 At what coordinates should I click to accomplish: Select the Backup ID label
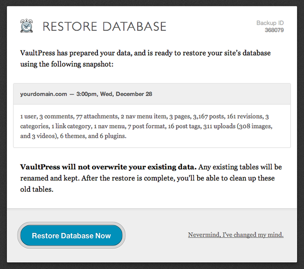[x=270, y=23]
